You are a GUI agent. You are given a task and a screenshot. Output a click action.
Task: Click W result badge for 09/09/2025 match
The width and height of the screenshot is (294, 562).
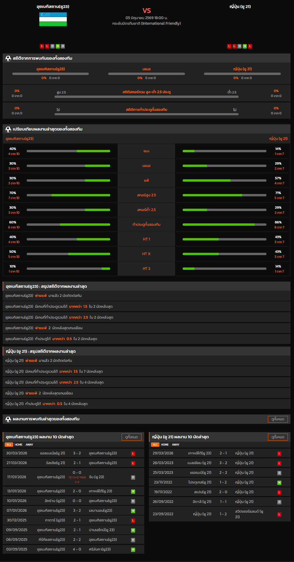(133, 530)
